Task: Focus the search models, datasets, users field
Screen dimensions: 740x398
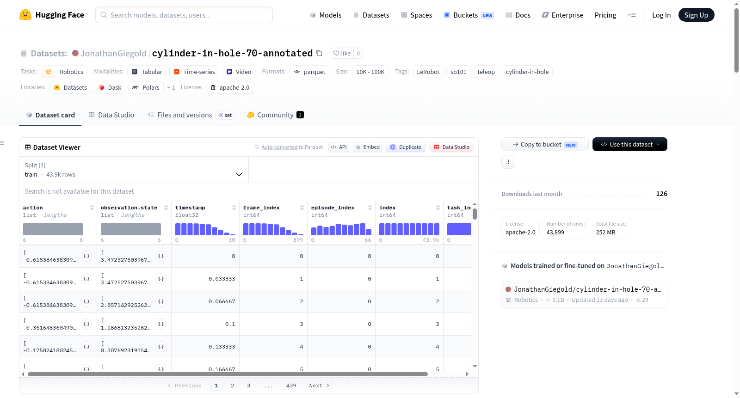Action: (184, 15)
